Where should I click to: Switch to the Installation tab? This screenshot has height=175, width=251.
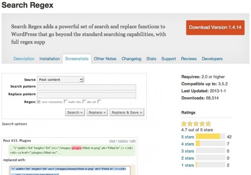coord(50,59)
